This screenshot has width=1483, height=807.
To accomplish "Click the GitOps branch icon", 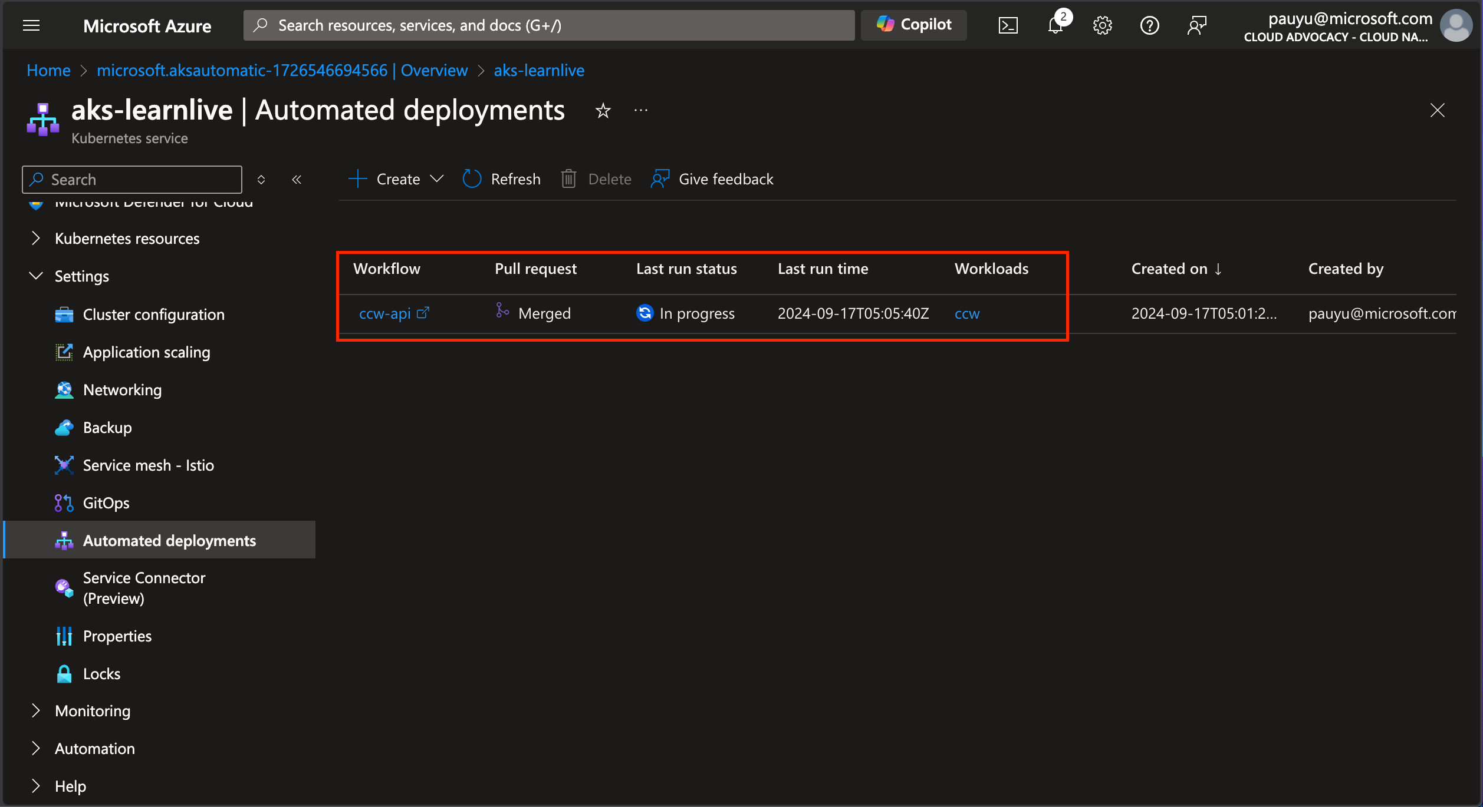I will [64, 503].
